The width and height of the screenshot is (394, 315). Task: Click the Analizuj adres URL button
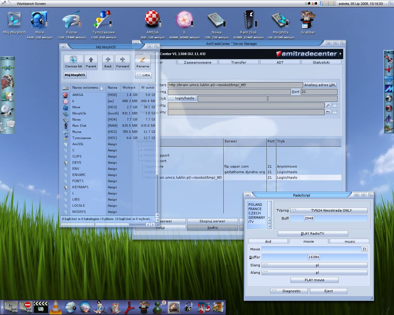click(x=320, y=85)
